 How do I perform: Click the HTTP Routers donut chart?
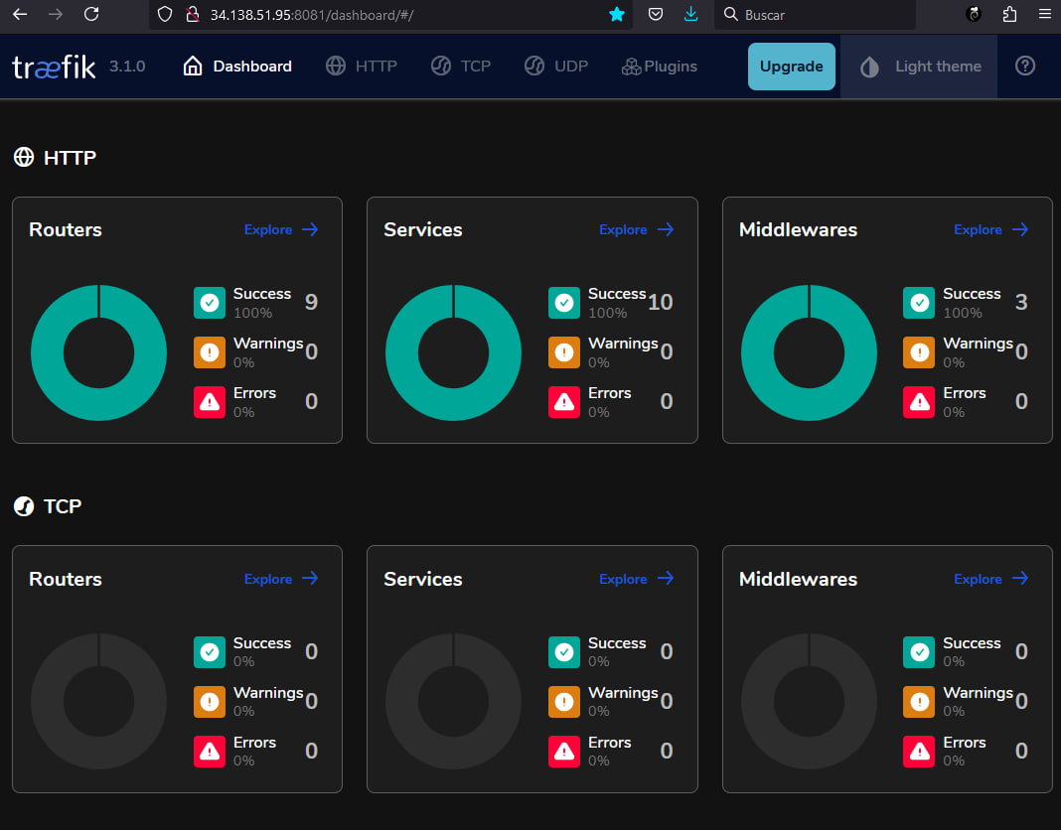point(98,352)
